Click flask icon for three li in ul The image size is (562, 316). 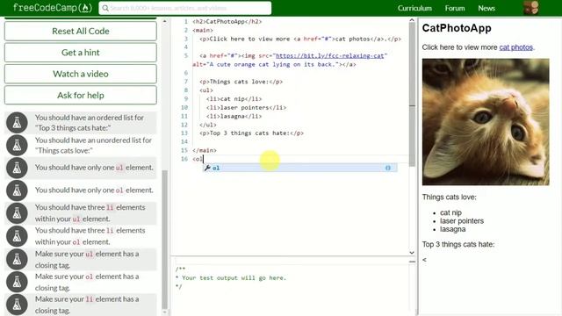[x=17, y=213]
